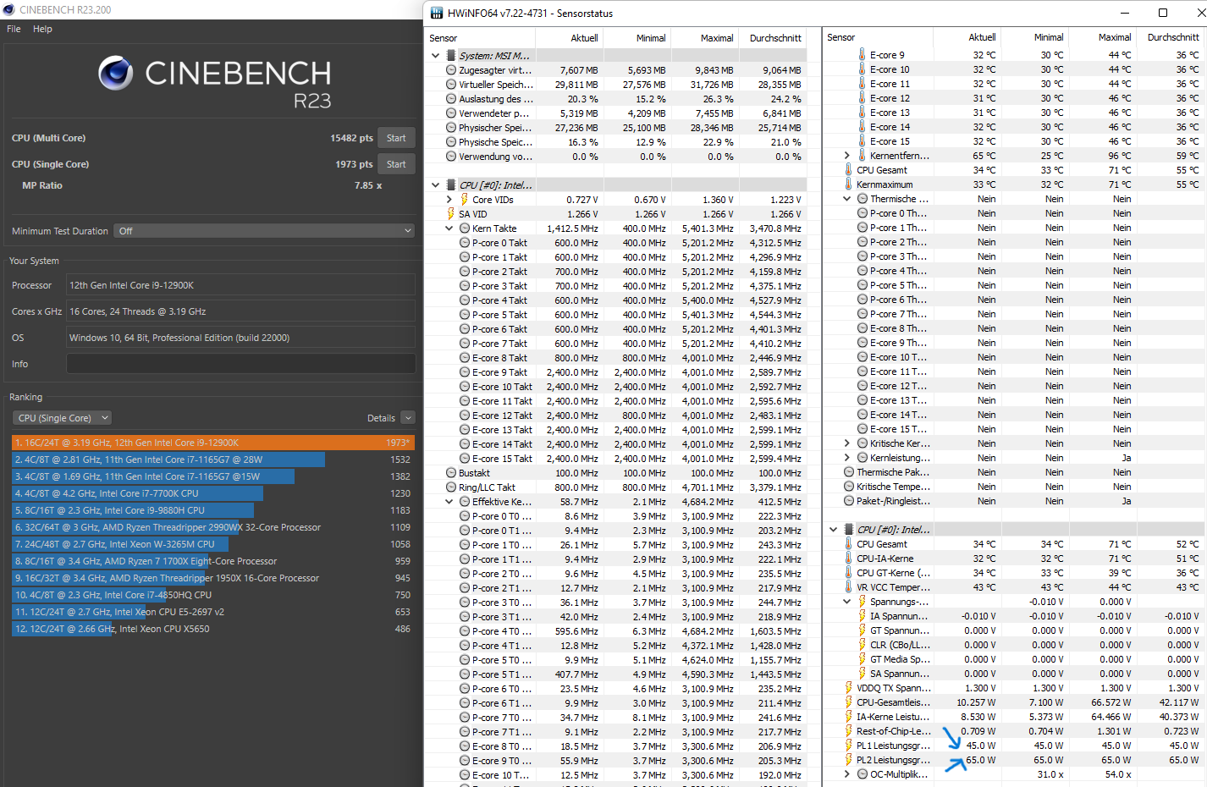
Task: Click the Virtueller Speich... sensor icon
Action: click(x=451, y=85)
